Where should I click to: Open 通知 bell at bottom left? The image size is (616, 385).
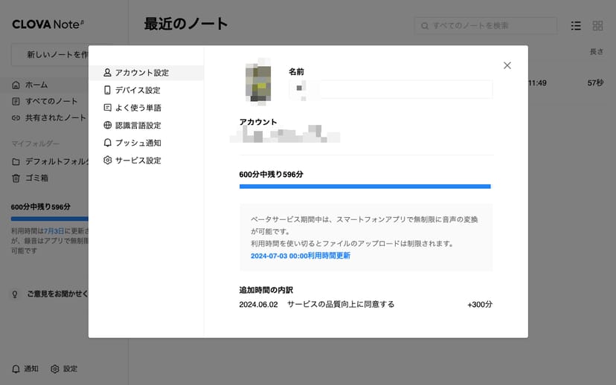(25, 369)
